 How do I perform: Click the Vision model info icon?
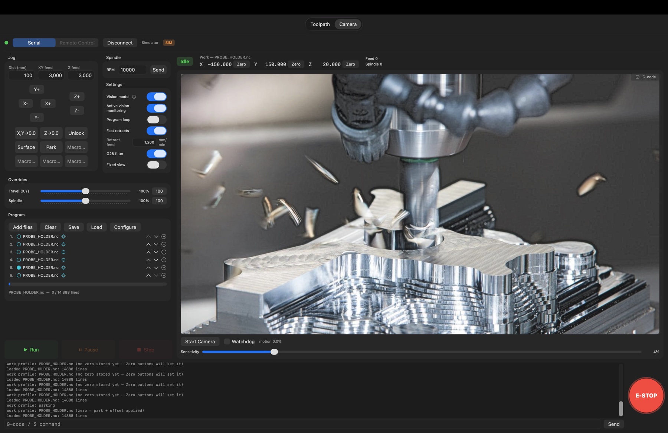pyautogui.click(x=134, y=97)
